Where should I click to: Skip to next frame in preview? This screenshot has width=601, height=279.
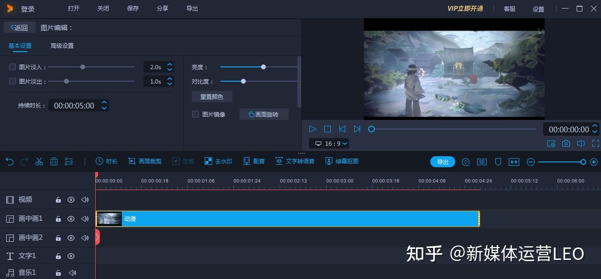coord(357,129)
